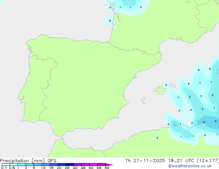Click the 'GFS' model label

[52, 161]
